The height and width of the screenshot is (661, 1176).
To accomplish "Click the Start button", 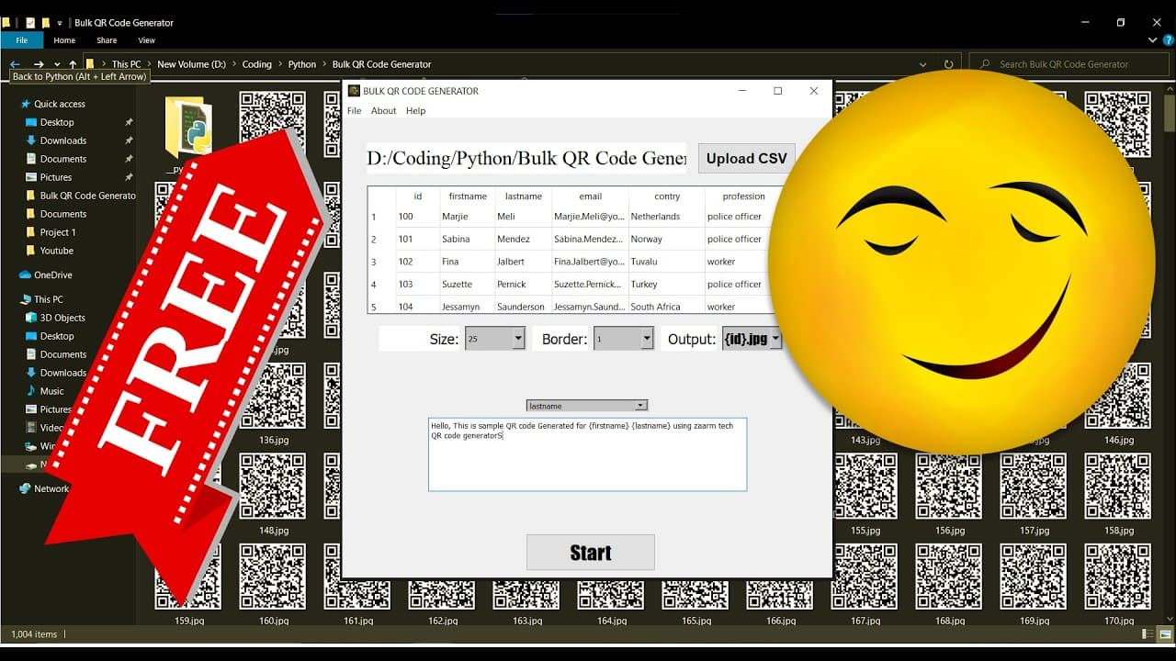I will tap(590, 552).
